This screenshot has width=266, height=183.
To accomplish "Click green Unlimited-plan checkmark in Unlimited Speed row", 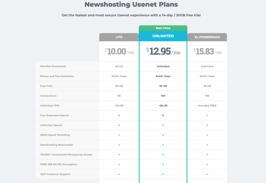I will pyautogui.click(x=163, y=125).
